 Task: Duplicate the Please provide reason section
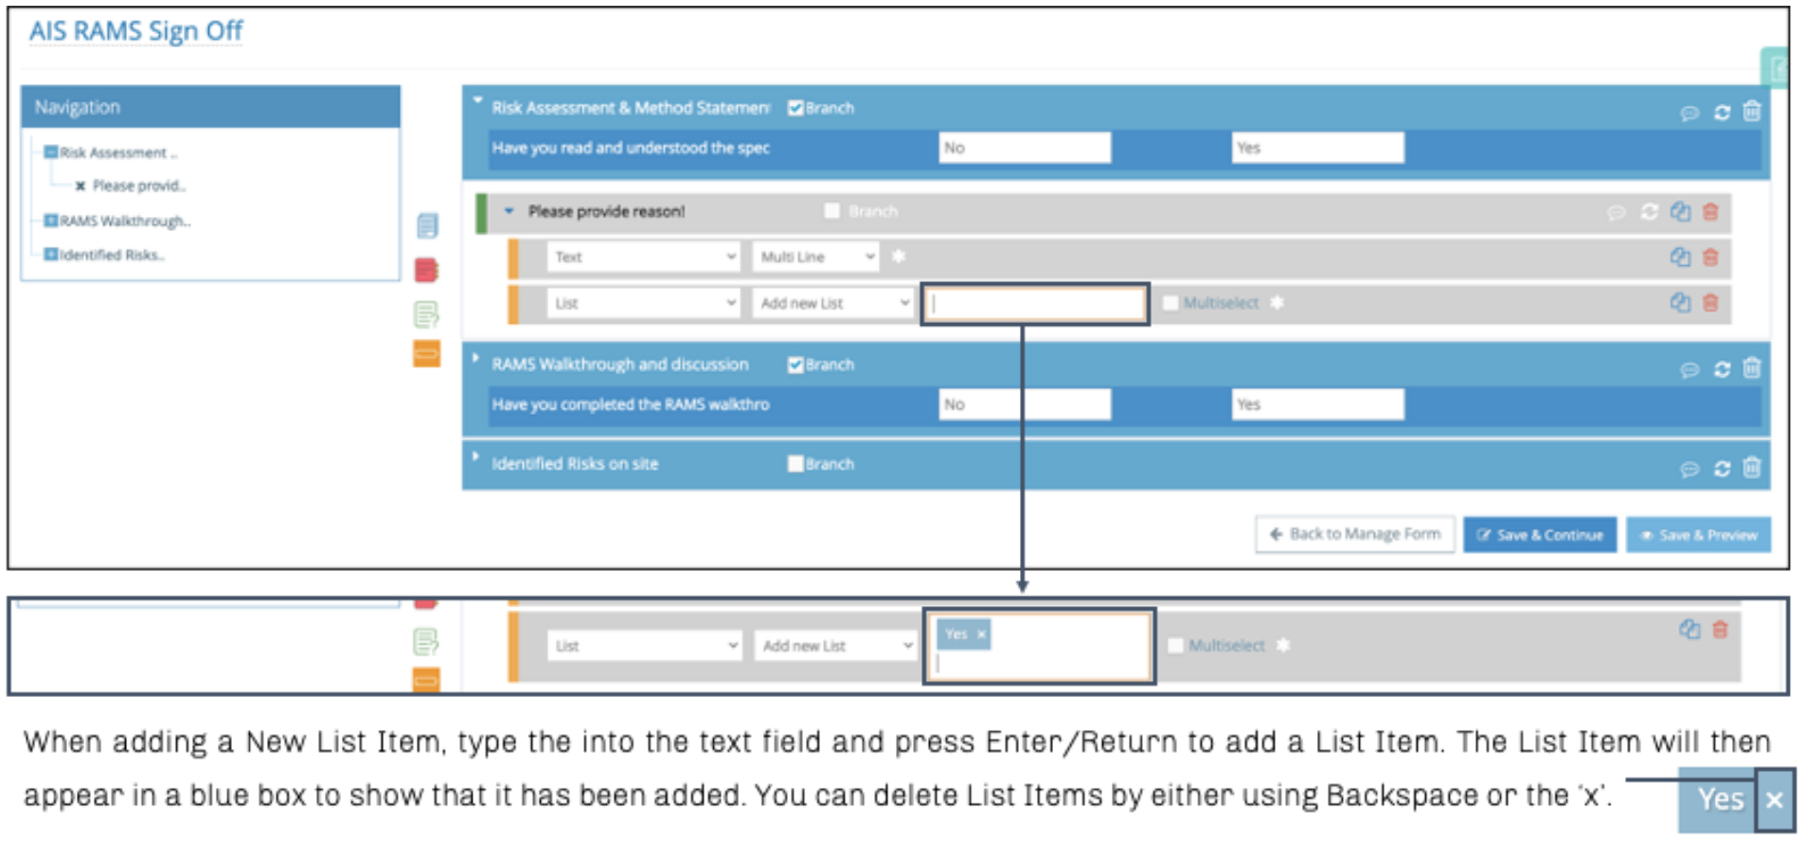[x=1680, y=211]
